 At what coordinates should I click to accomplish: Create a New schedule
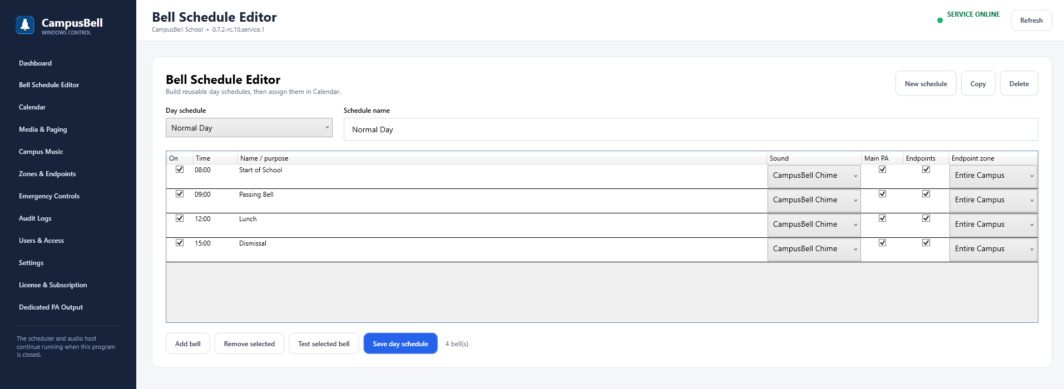pyautogui.click(x=926, y=83)
